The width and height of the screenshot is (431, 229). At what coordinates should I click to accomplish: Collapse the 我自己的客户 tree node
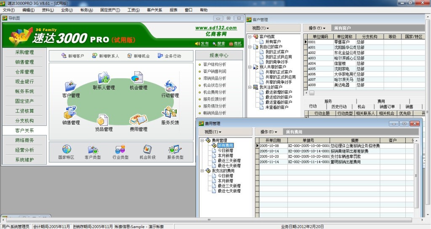[250, 47]
